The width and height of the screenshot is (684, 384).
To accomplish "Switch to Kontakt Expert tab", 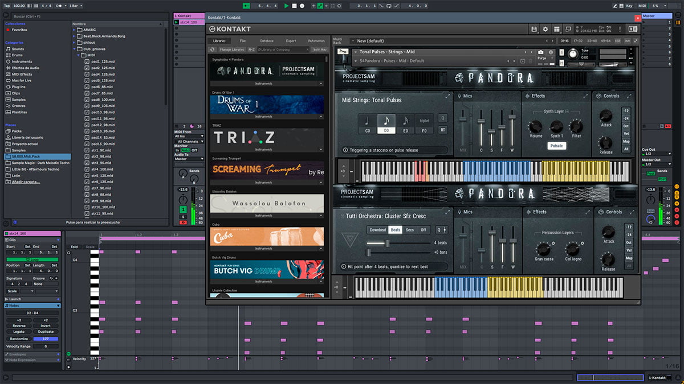I will click(291, 41).
